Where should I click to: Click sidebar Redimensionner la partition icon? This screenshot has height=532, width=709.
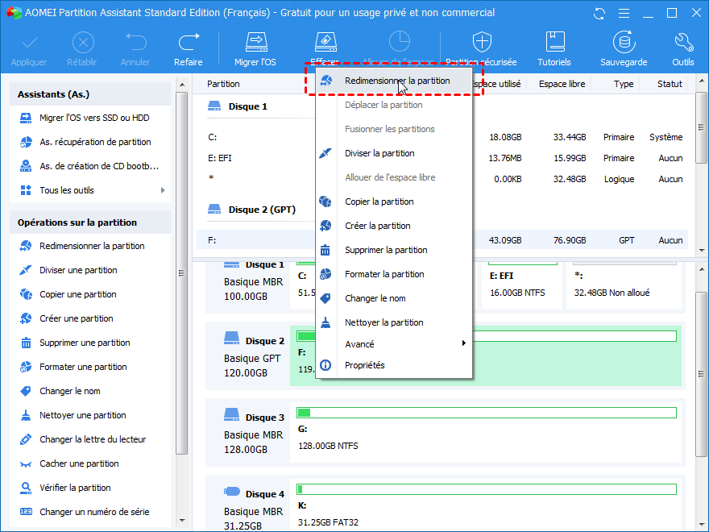26,246
